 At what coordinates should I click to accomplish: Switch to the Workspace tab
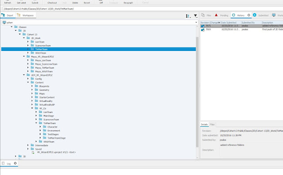[x=26, y=16]
